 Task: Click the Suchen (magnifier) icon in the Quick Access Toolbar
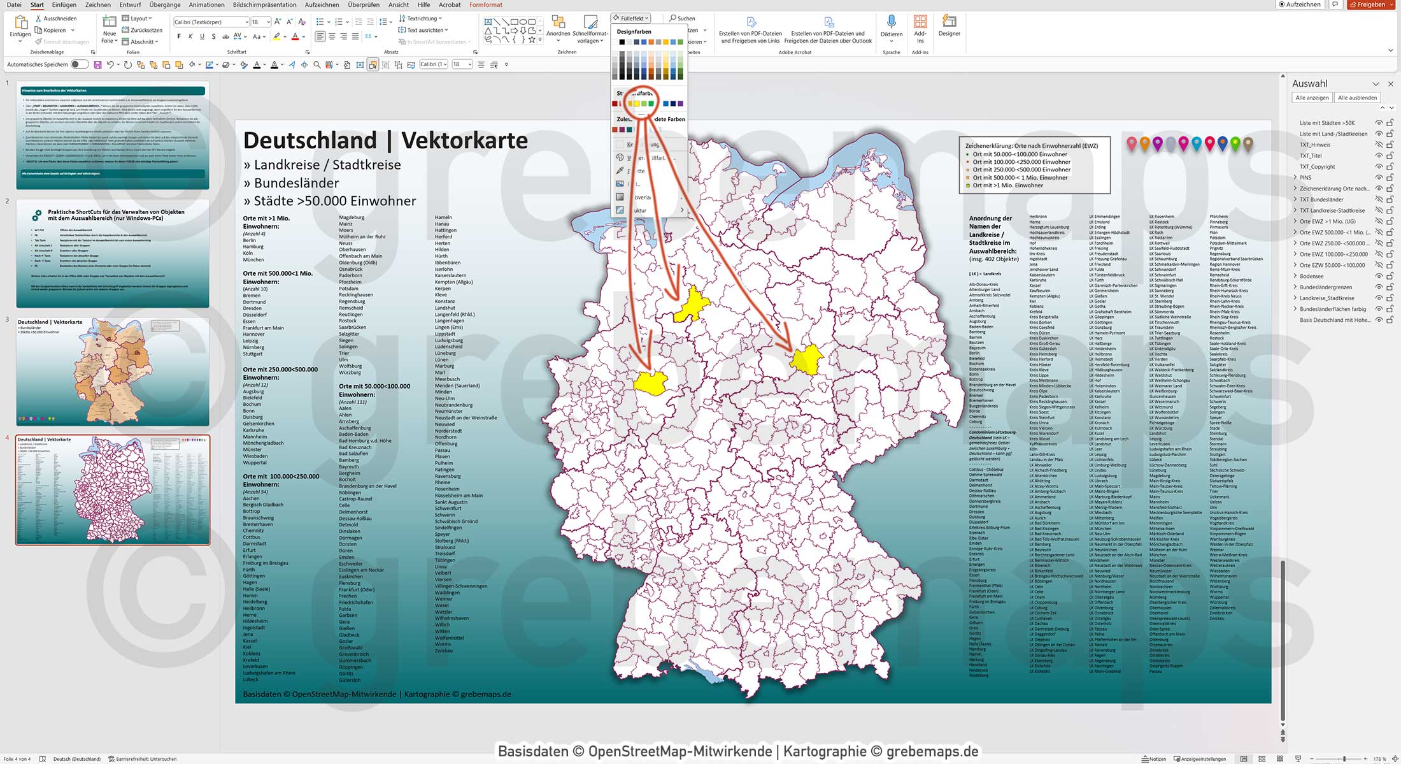click(673, 18)
